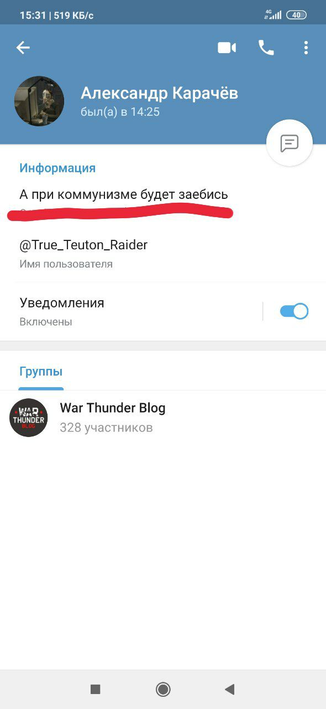Image resolution: width=326 pixels, height=709 pixels.
Task: Tap the @True_Teuton_Raider username
Action: coord(83,245)
